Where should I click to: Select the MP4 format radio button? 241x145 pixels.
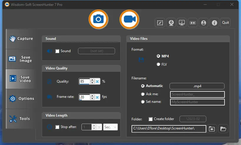158,56
